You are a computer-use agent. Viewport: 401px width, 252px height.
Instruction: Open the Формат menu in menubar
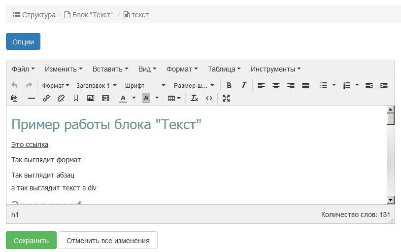click(182, 69)
